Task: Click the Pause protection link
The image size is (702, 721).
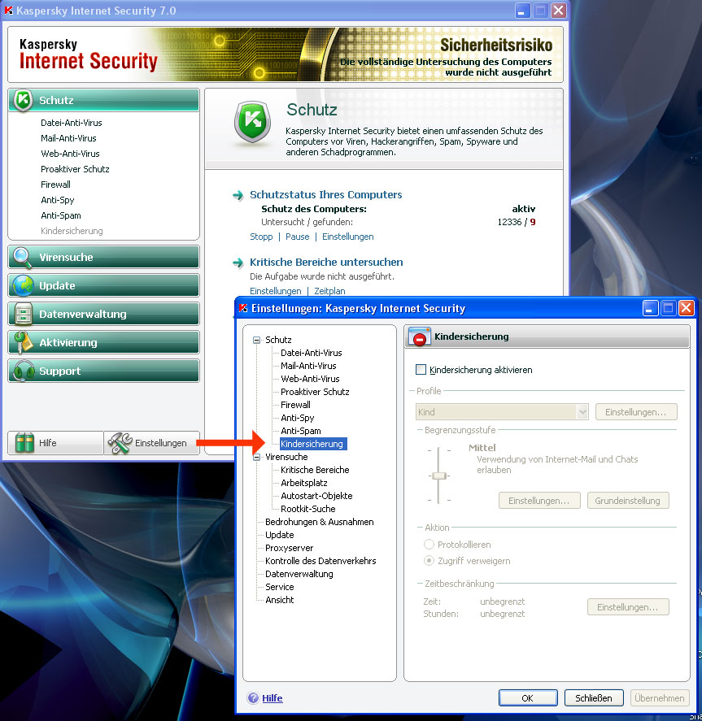Action: tap(297, 237)
